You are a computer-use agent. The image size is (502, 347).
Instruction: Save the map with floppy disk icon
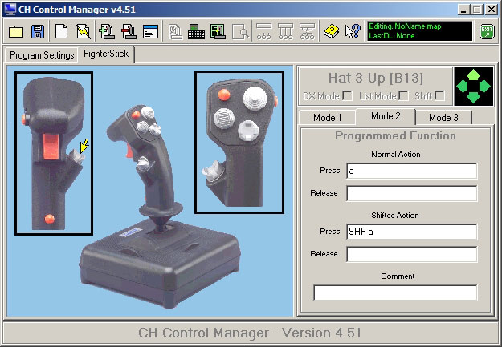[x=38, y=31]
